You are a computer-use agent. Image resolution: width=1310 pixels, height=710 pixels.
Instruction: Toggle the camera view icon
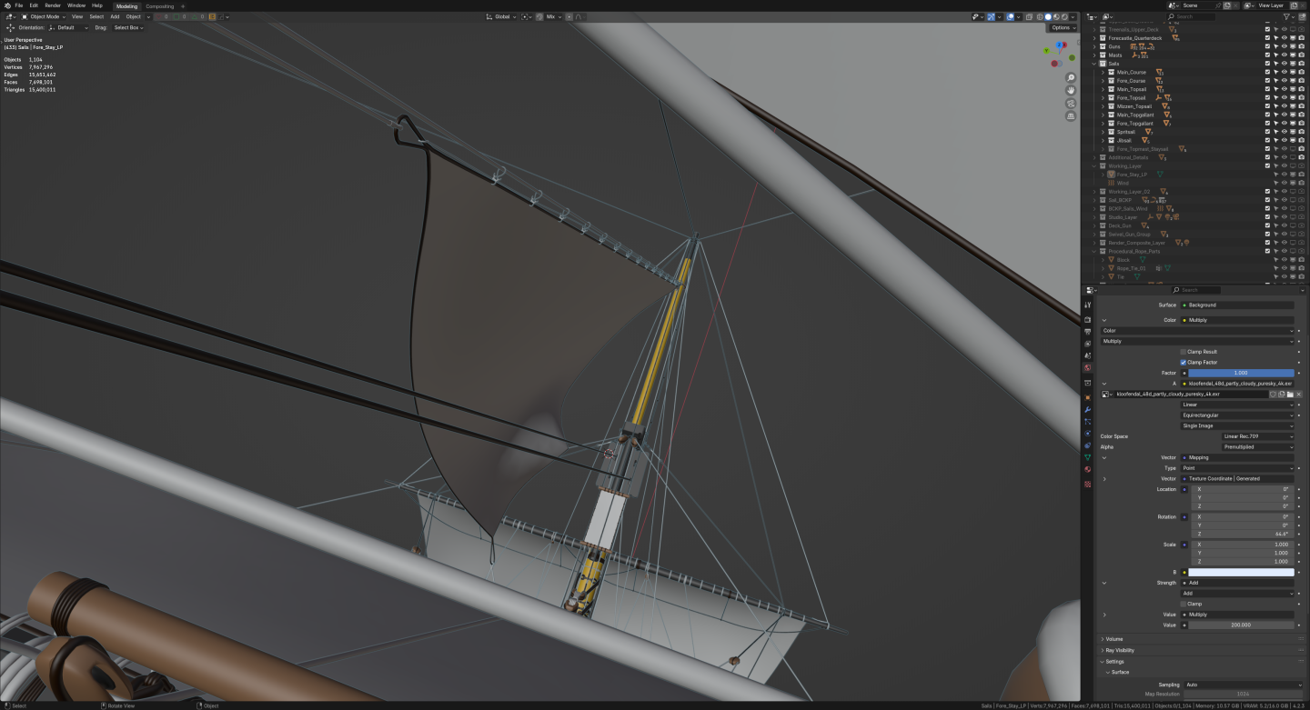point(1071,104)
